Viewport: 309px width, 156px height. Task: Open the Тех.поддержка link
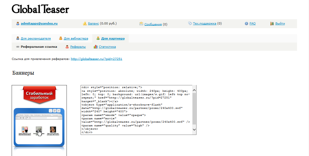click(204, 24)
